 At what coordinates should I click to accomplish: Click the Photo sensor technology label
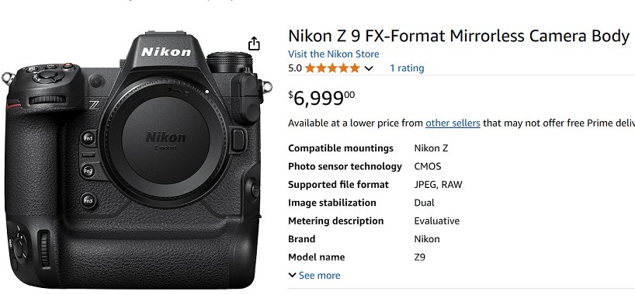pos(345,167)
